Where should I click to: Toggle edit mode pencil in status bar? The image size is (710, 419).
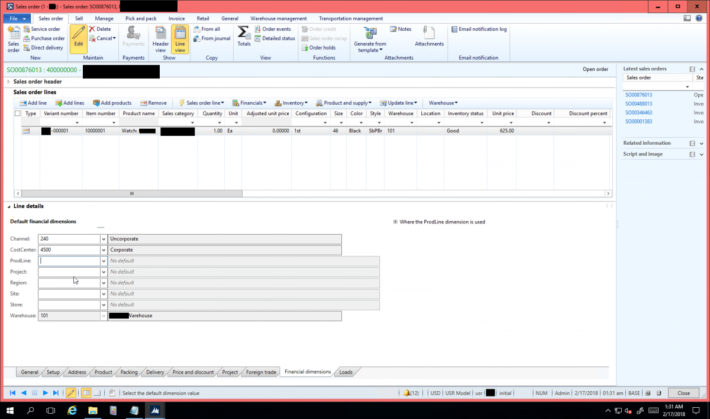coord(70,393)
